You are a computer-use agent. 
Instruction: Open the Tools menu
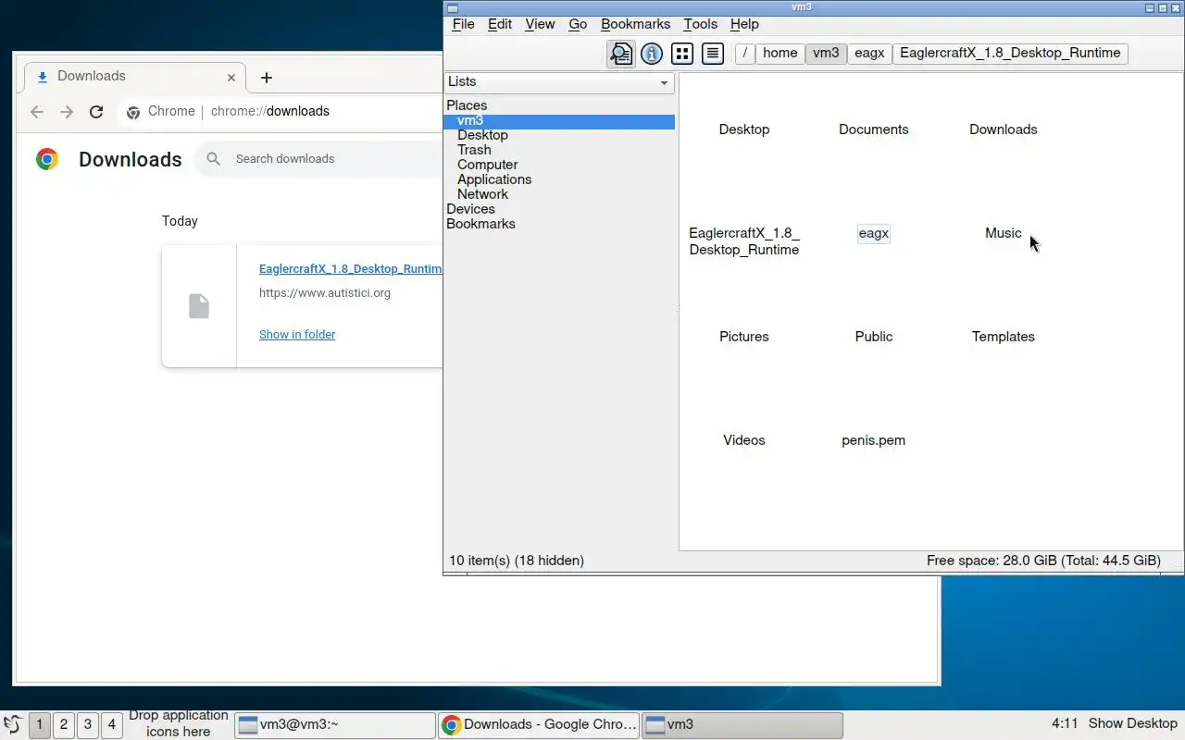pyautogui.click(x=700, y=24)
